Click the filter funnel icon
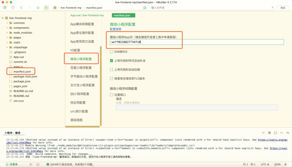This screenshot has width=292, height=167. (273, 8)
